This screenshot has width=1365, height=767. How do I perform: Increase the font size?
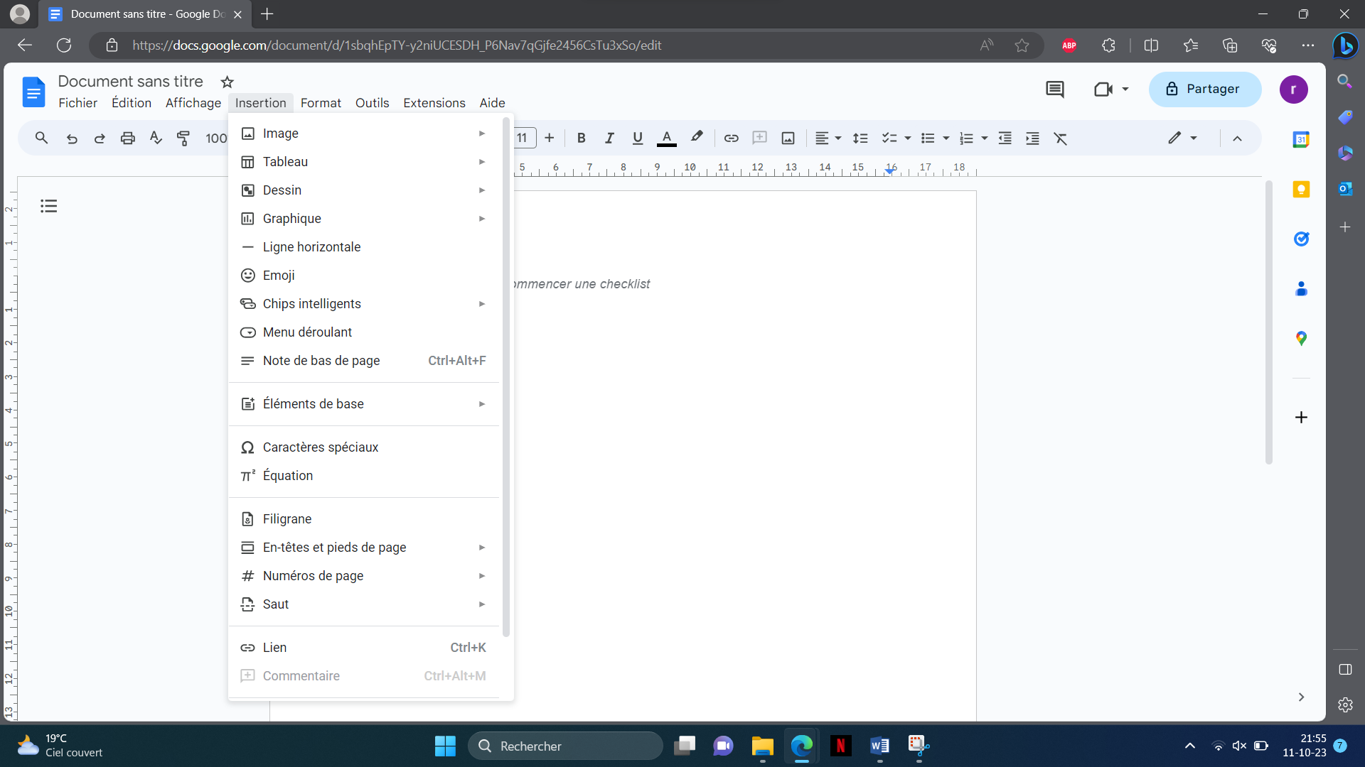pyautogui.click(x=549, y=138)
